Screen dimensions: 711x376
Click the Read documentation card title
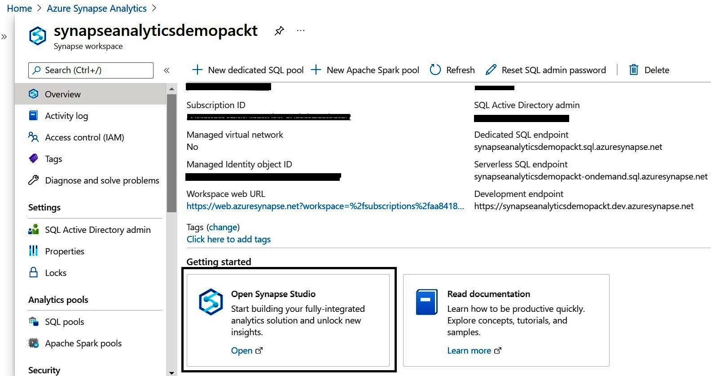tap(488, 294)
